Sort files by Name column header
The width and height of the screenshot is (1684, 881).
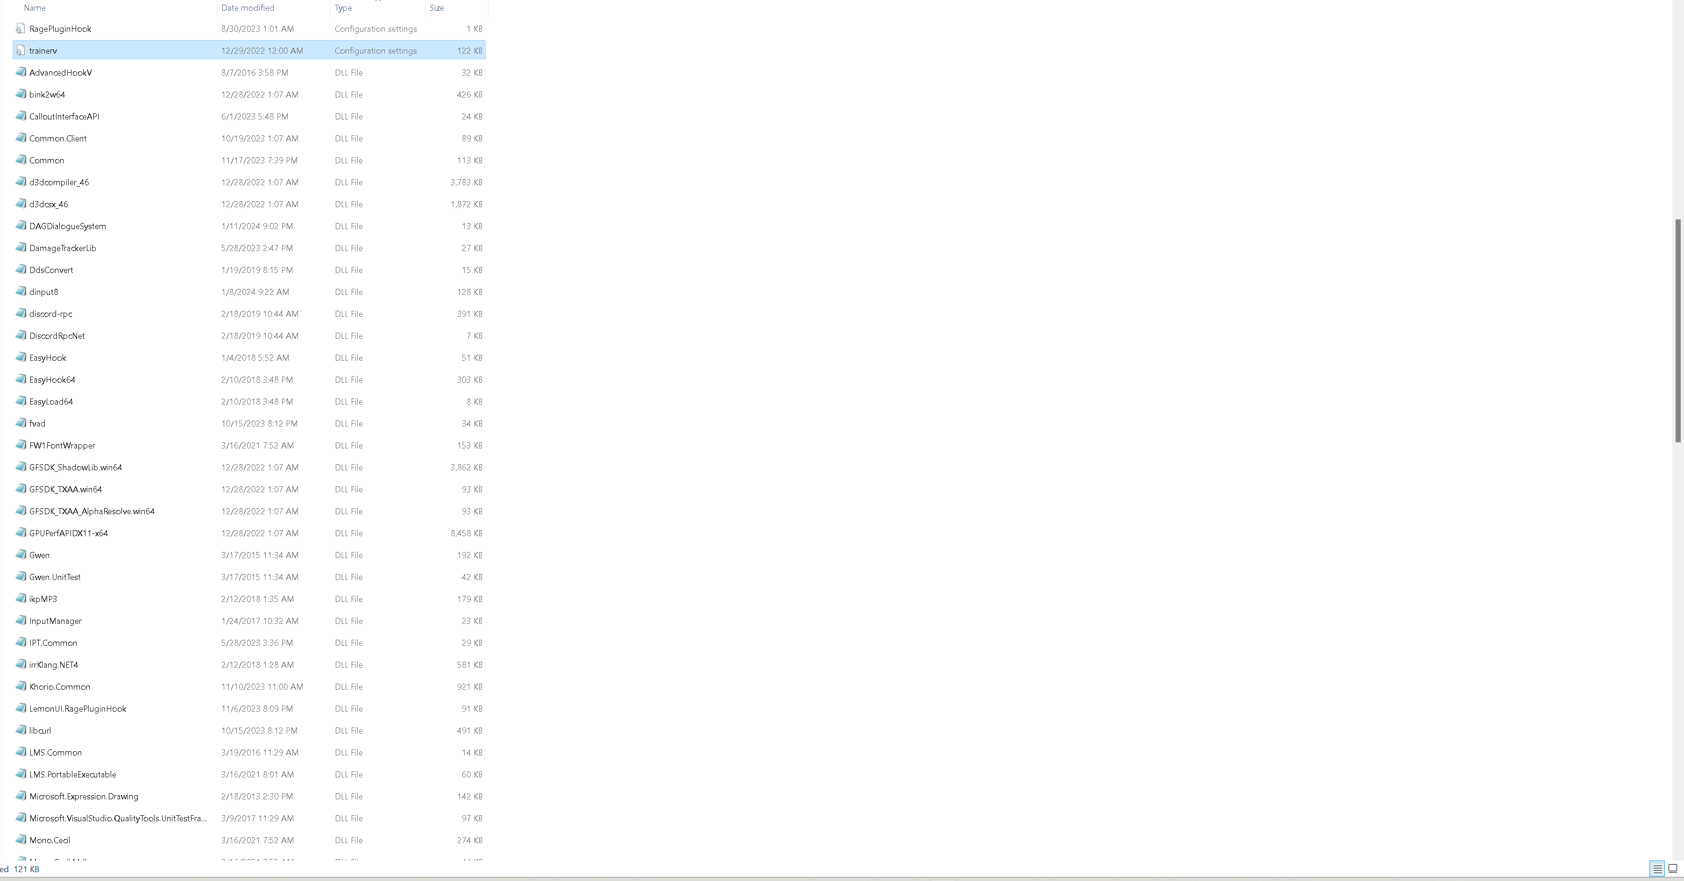coord(35,8)
